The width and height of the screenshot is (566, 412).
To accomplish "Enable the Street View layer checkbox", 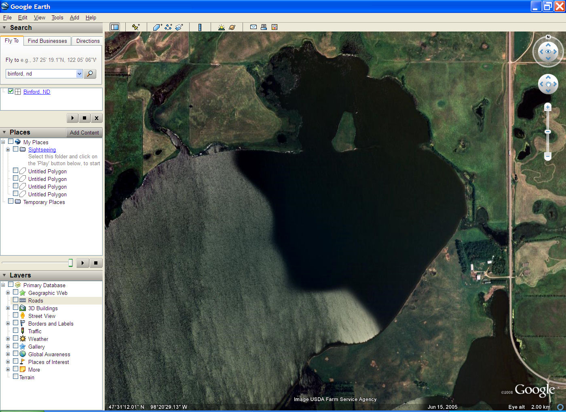I will click(x=15, y=315).
